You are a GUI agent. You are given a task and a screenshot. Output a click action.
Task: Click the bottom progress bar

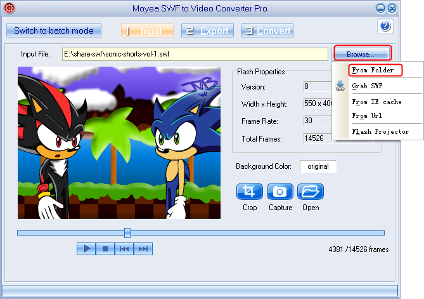point(200,291)
